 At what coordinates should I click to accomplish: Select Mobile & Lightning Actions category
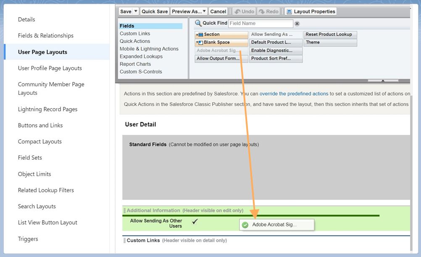149,49
